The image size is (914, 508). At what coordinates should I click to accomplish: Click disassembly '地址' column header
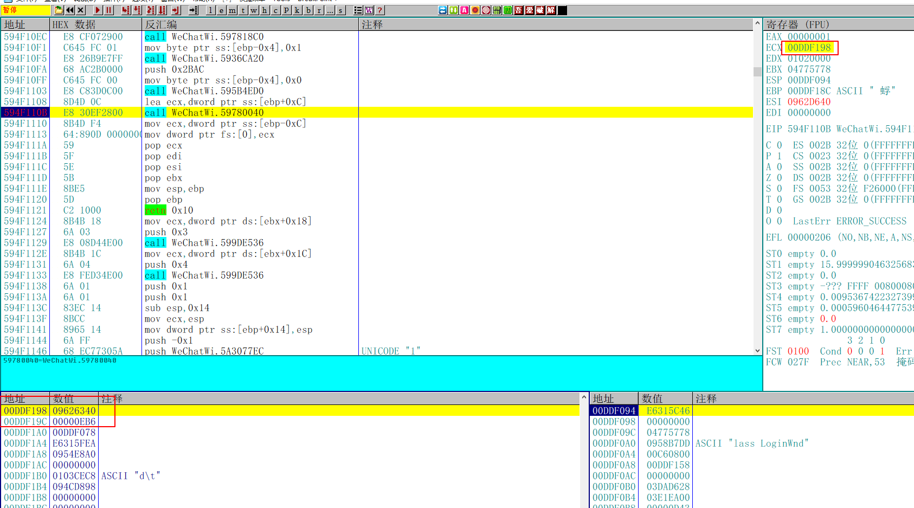click(25, 24)
